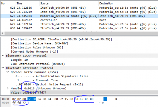Screen dimensions: 158x107
Task: Select the Length: 10 field
Action: tap(19, 60)
